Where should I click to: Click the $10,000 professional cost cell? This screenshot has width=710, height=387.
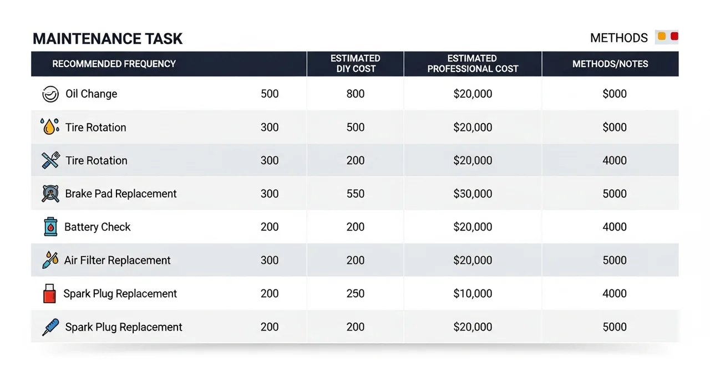(473, 293)
